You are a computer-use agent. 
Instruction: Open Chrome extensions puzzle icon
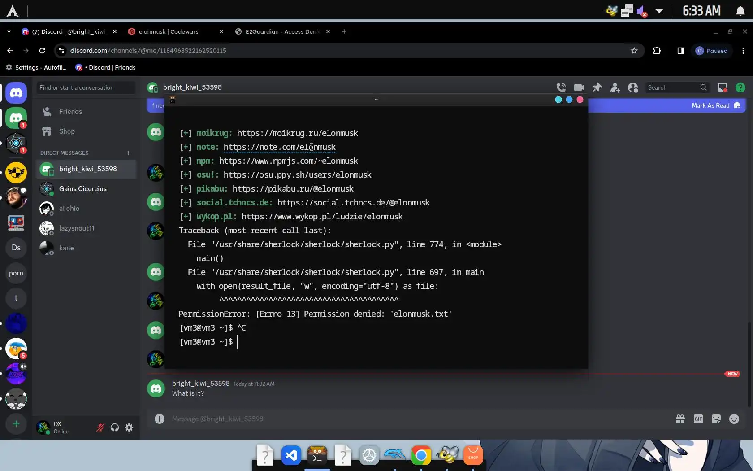pyautogui.click(x=657, y=51)
